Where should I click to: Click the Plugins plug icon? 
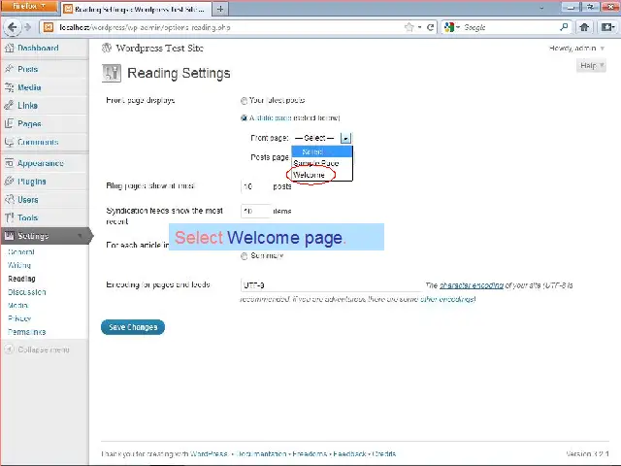click(x=9, y=182)
